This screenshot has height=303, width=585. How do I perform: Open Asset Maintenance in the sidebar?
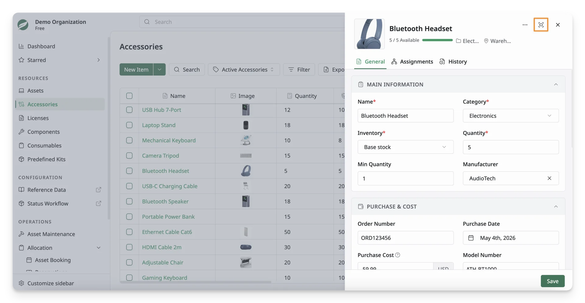(x=51, y=234)
